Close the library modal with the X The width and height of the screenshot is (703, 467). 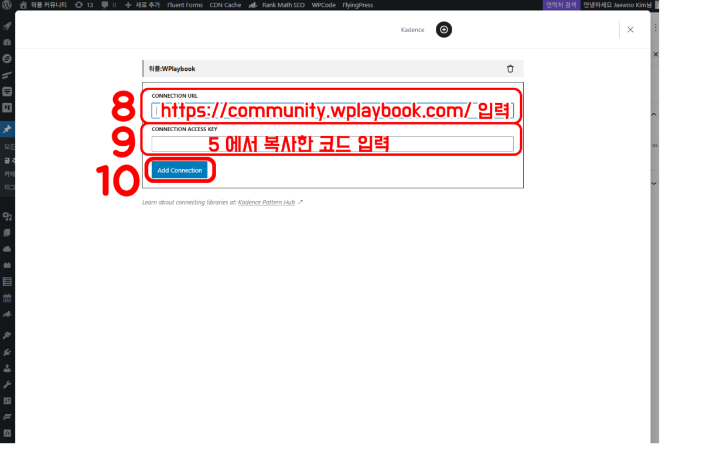[630, 30]
